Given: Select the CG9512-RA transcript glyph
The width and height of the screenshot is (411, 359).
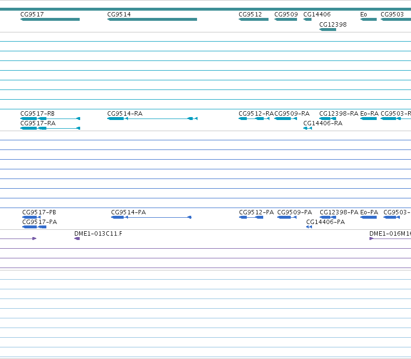Looking at the screenshot, I should pos(254,119).
